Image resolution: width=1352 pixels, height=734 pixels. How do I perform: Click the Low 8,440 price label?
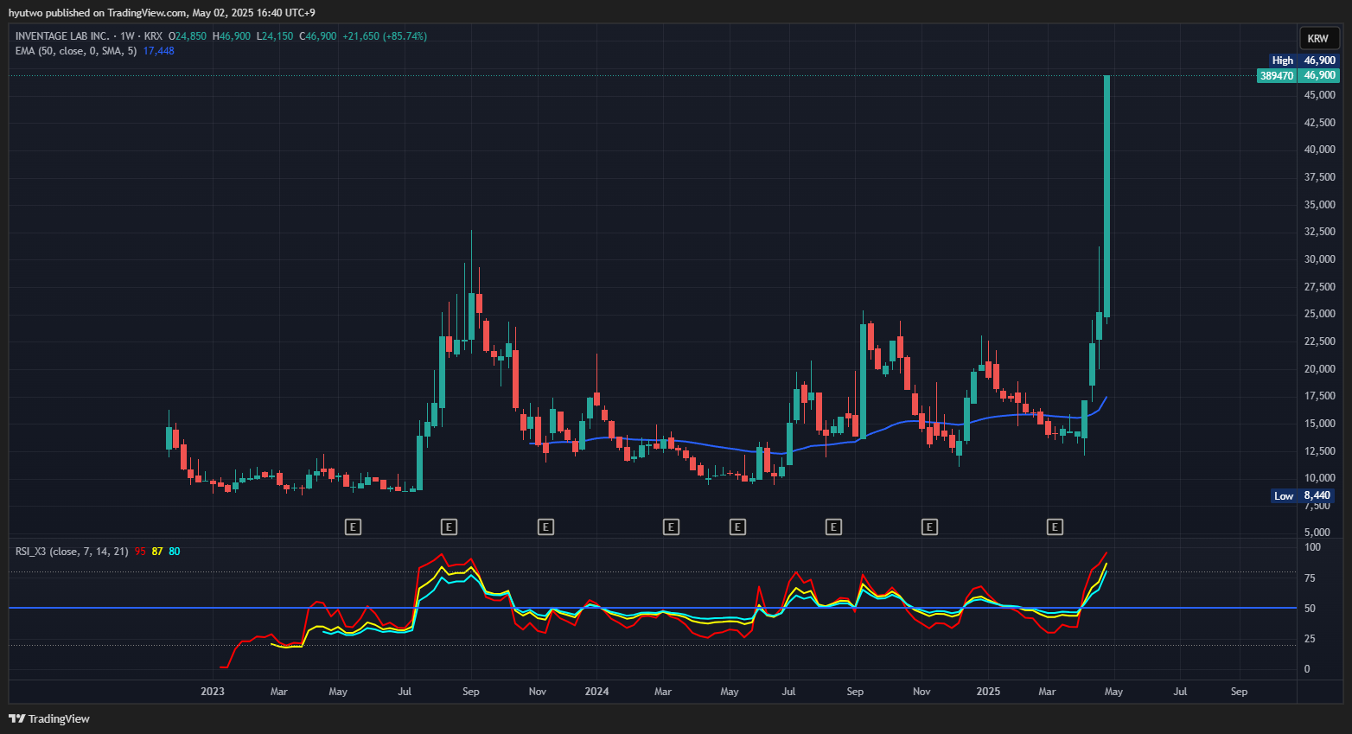click(1304, 495)
